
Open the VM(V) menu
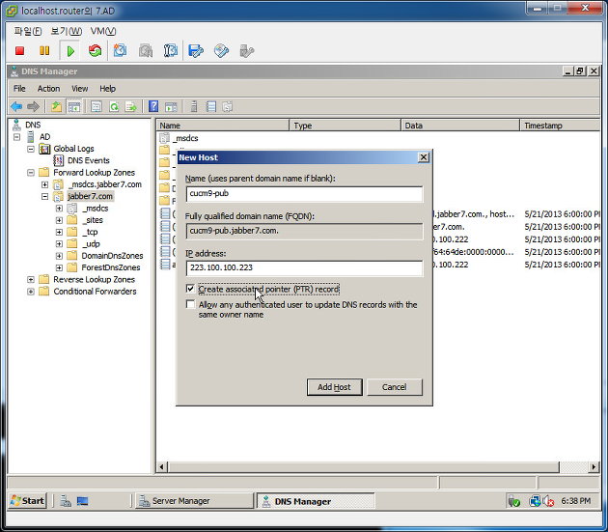[103, 31]
